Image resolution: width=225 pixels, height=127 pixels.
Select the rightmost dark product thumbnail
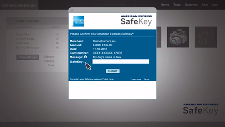pyautogui.click(x=206, y=37)
